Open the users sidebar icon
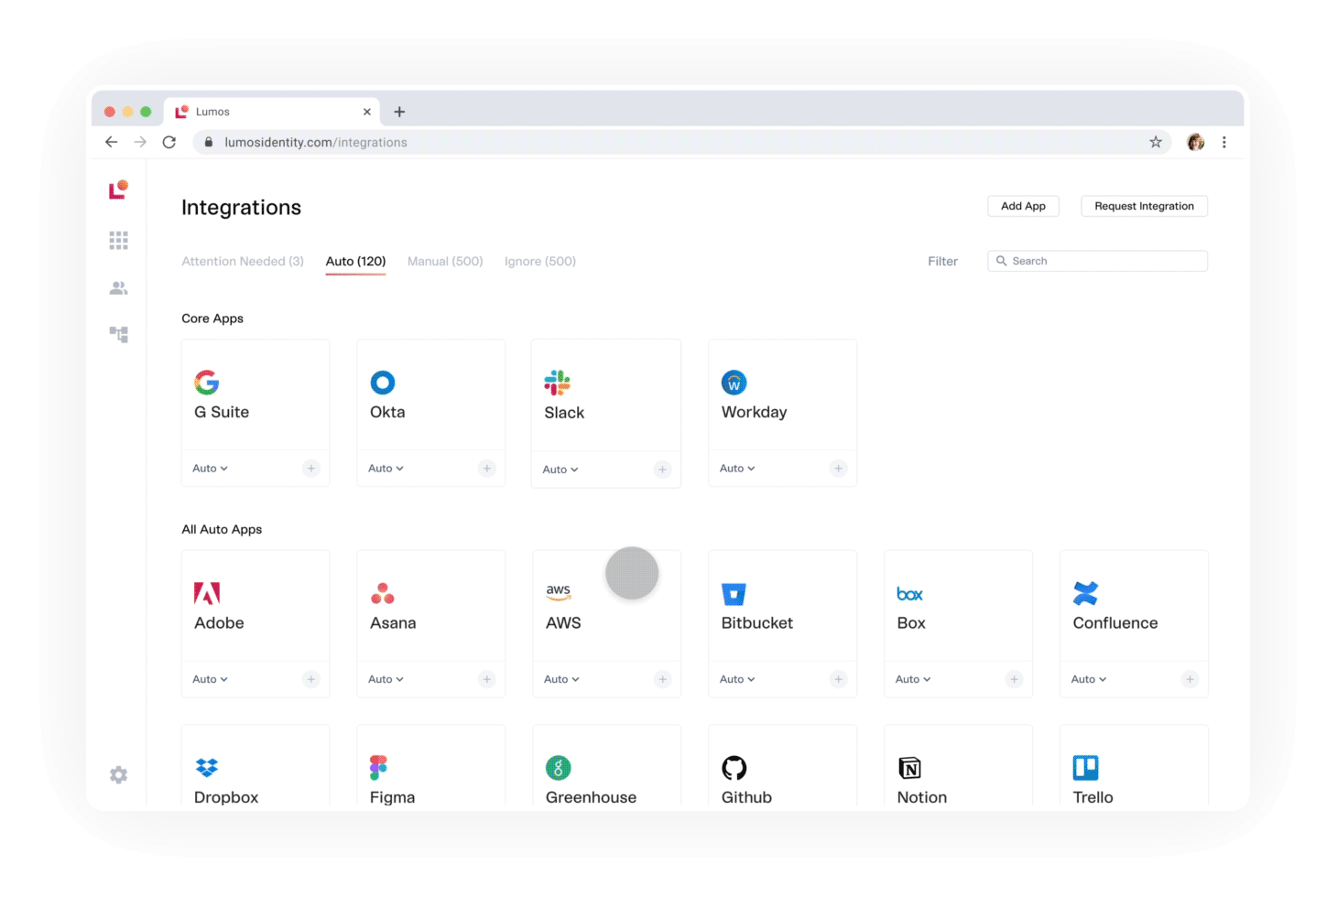 (x=118, y=288)
